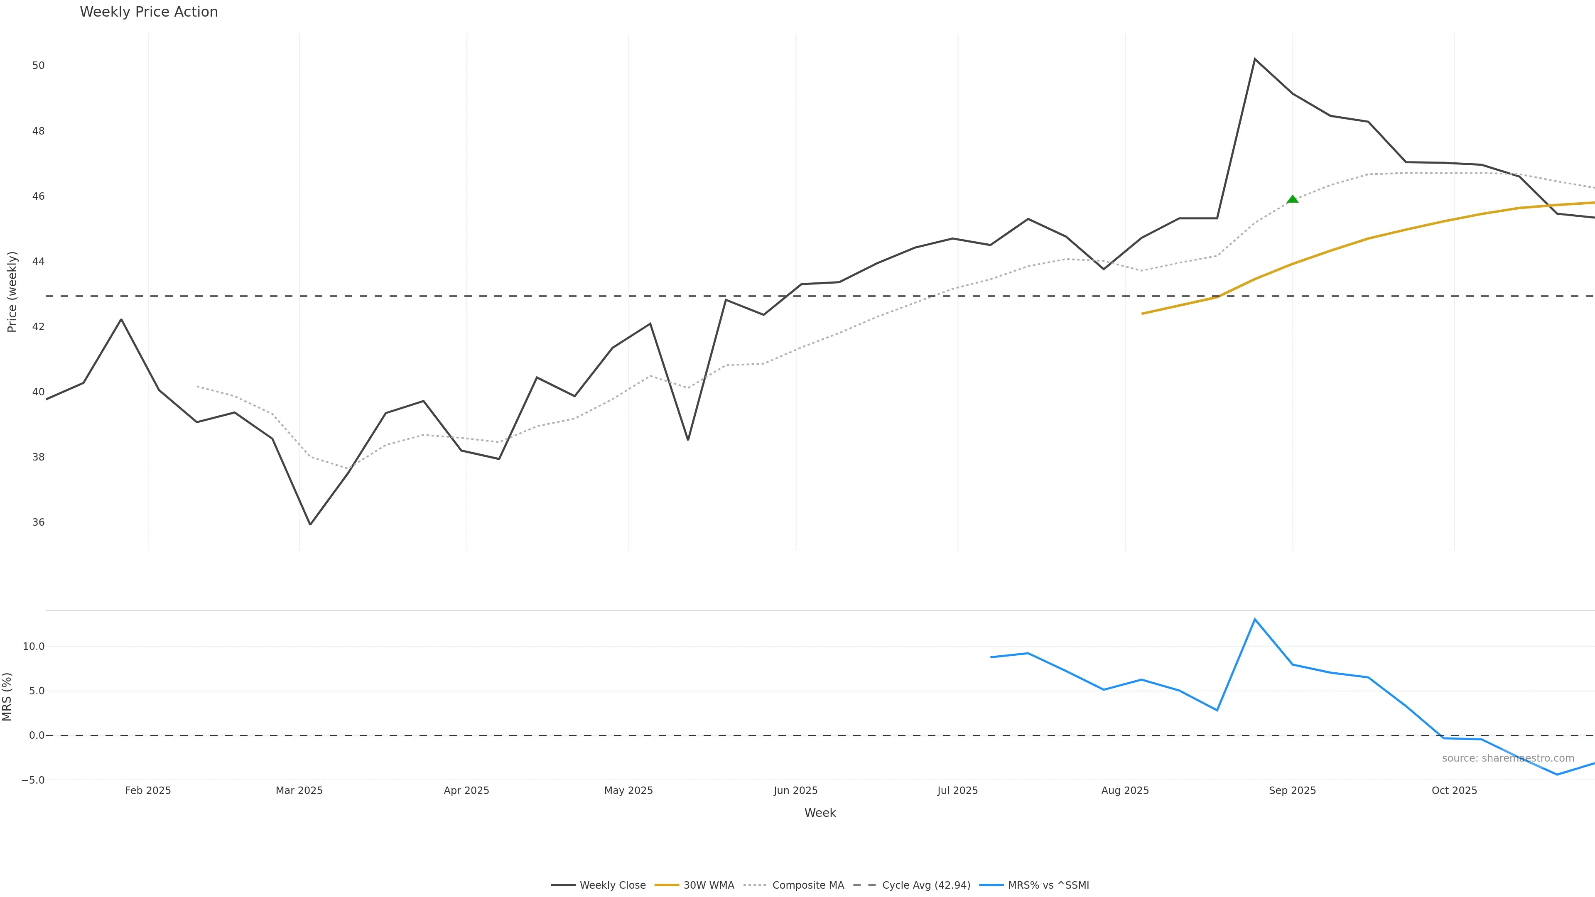Hide the 30W WMA series via legend label

(x=708, y=885)
